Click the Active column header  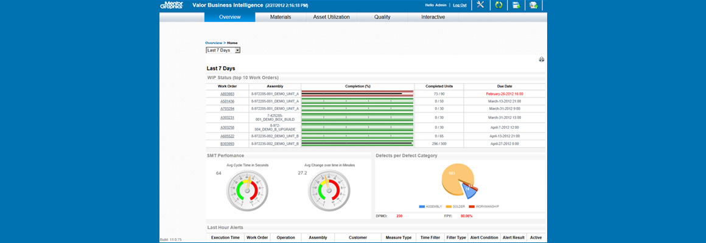click(536, 238)
